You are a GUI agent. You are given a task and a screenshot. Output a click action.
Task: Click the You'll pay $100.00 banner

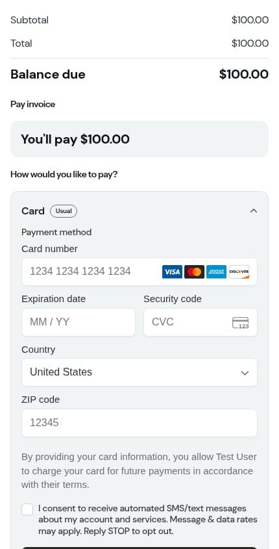click(139, 139)
